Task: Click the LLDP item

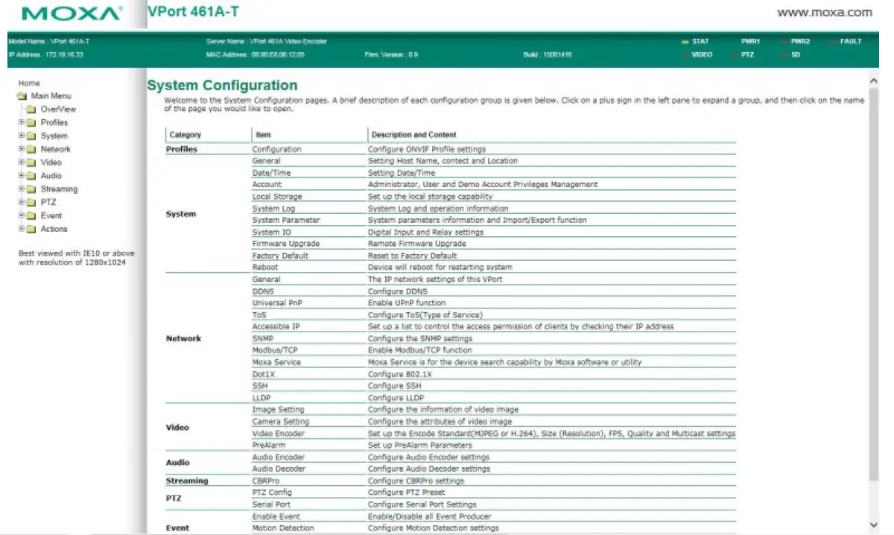Action: click(x=262, y=398)
